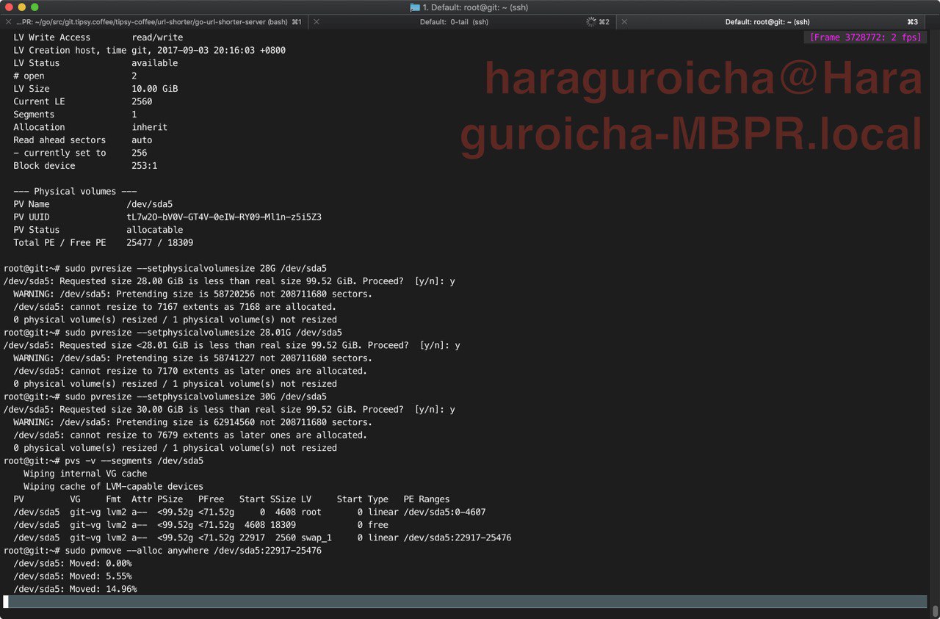The height and width of the screenshot is (619, 940).
Task: Close the go-url-shorter-server bash tab
Action: click(x=9, y=22)
